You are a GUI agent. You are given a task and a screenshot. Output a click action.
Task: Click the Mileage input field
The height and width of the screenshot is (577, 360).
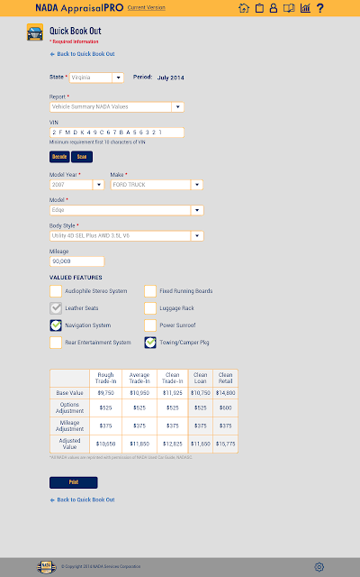[x=77, y=261]
